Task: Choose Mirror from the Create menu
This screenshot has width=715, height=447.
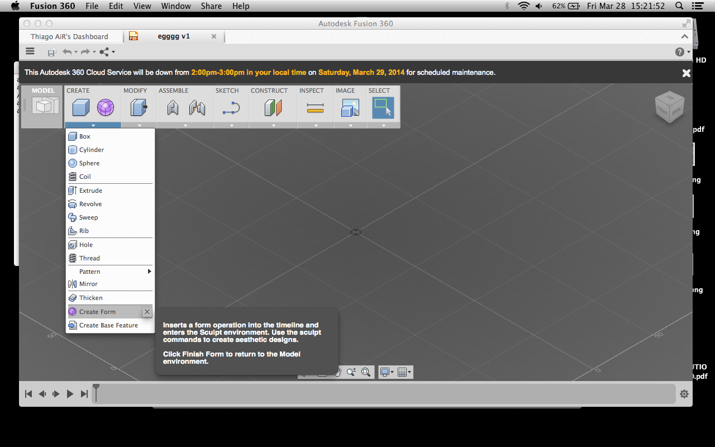Action: (x=110, y=284)
